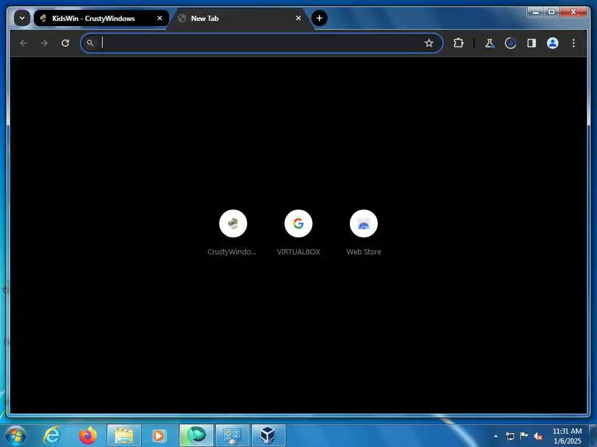Open Chrome Labs flask icon

490,43
